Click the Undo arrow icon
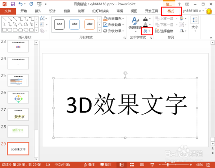215x168 pixels. [x=21, y=4]
